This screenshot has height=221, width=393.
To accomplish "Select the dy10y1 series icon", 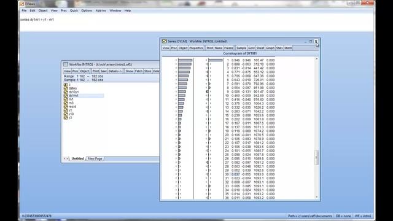I will [x=66, y=92].
